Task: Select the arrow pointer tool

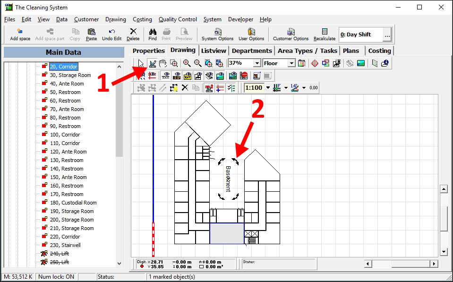Action: [x=140, y=63]
